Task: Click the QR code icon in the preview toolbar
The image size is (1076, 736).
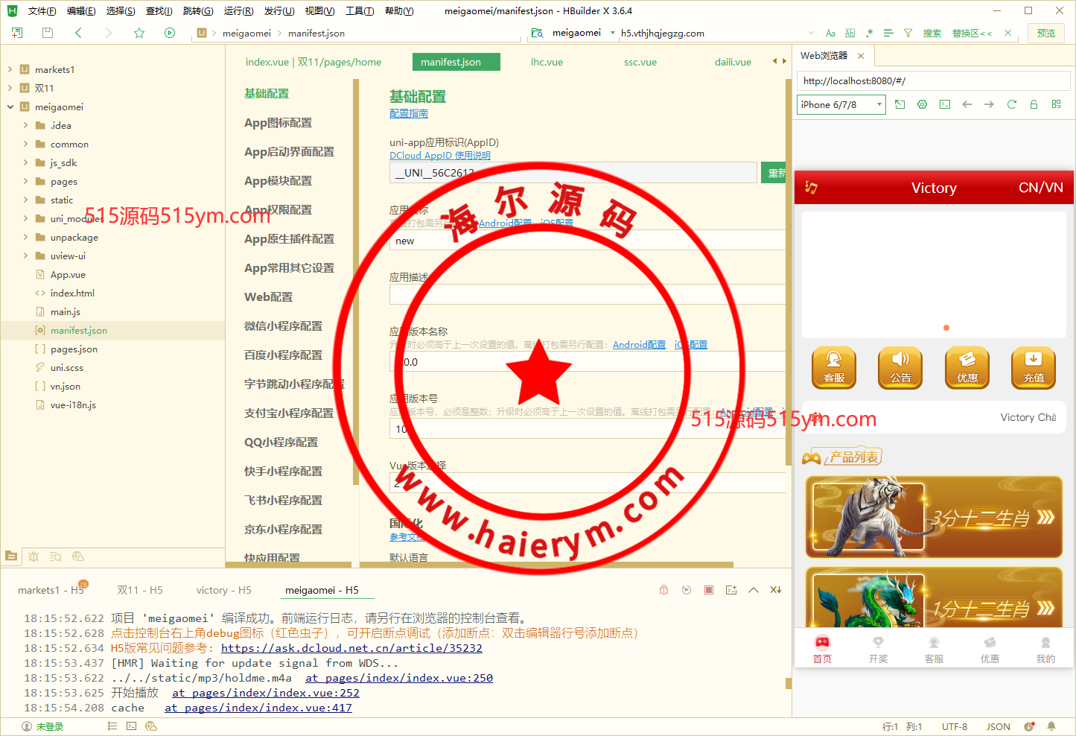Action: tap(1056, 104)
